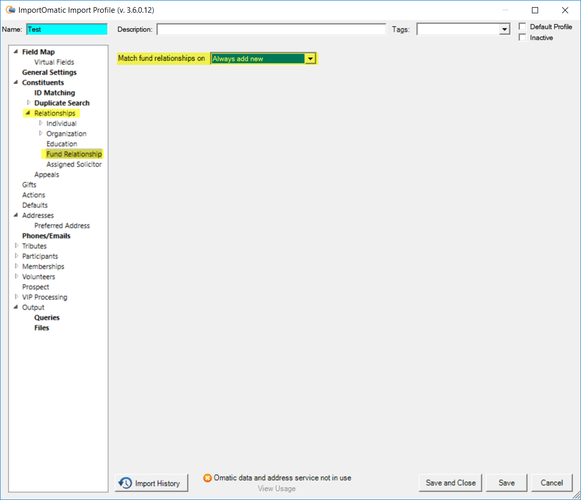
Task: Select Assigned Solicitor tree item
Action: (74, 164)
